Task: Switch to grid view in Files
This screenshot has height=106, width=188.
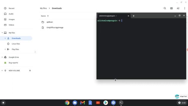Action: point(172,8)
